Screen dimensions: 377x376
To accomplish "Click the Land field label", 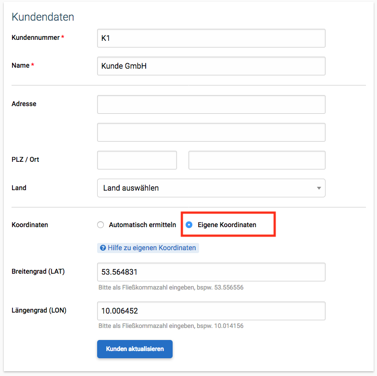I will point(19,188).
